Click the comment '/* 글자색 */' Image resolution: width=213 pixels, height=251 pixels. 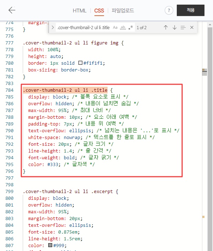(80, 164)
